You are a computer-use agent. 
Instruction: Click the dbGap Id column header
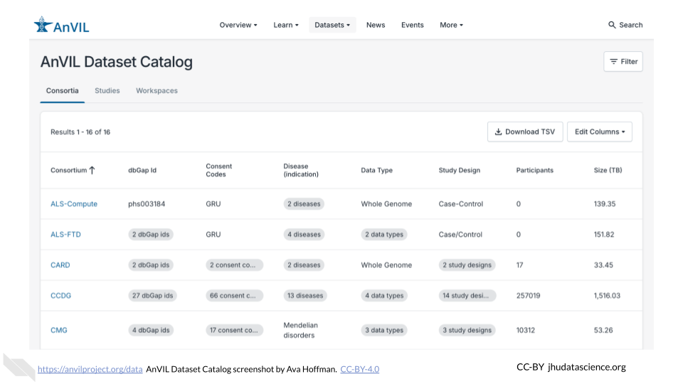click(142, 170)
